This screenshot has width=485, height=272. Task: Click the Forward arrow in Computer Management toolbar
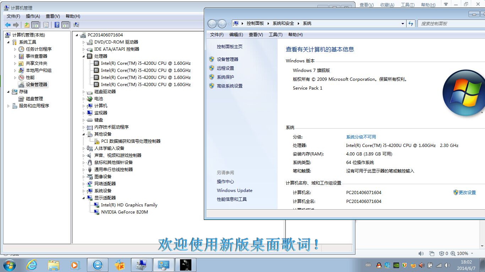pos(16,25)
